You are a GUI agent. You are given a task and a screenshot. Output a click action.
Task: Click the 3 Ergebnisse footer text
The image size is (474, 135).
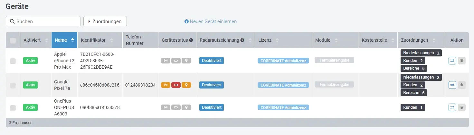tap(21, 123)
